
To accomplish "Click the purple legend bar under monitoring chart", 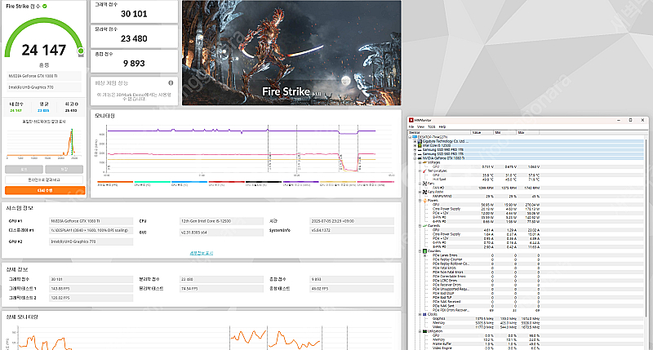I will tap(300, 182).
